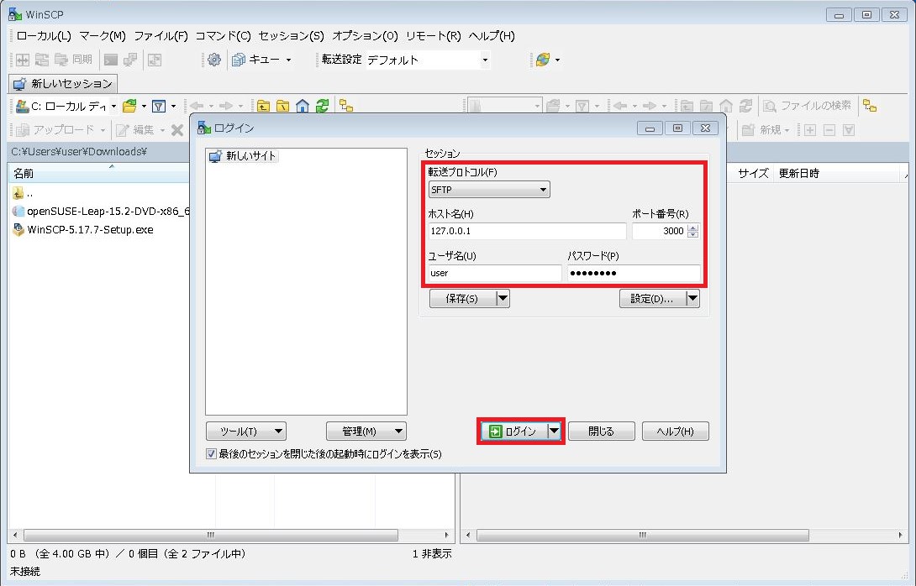Open the Tools dropdown button in dialog
This screenshot has width=916, height=586.
tap(245, 432)
